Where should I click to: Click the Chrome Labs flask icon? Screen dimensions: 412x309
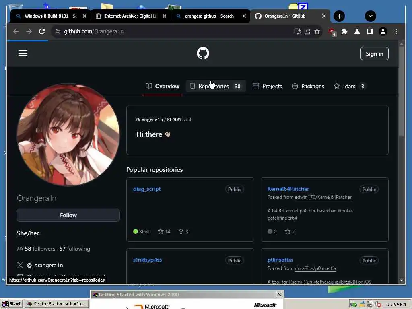click(x=357, y=31)
